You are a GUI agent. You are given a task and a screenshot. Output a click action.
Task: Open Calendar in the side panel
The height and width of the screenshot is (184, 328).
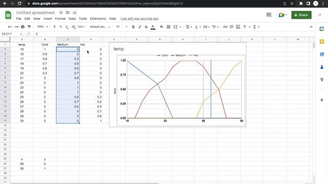click(322, 29)
